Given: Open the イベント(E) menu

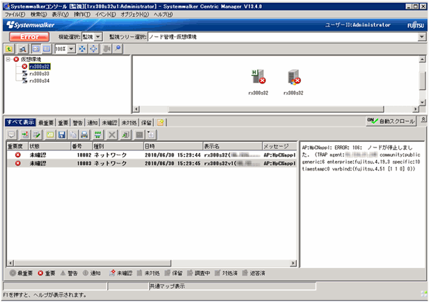Looking at the screenshot, I should 105,15.
